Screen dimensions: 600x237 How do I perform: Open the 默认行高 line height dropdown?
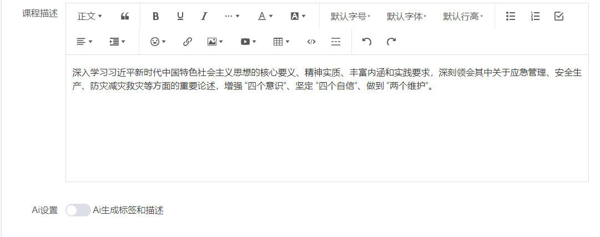(x=463, y=17)
